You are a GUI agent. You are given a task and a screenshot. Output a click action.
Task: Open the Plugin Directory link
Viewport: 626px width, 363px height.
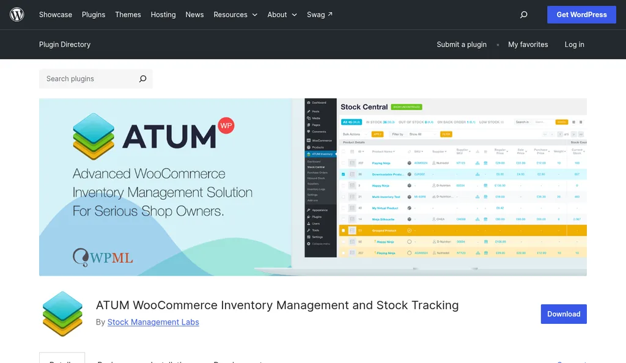tap(65, 45)
